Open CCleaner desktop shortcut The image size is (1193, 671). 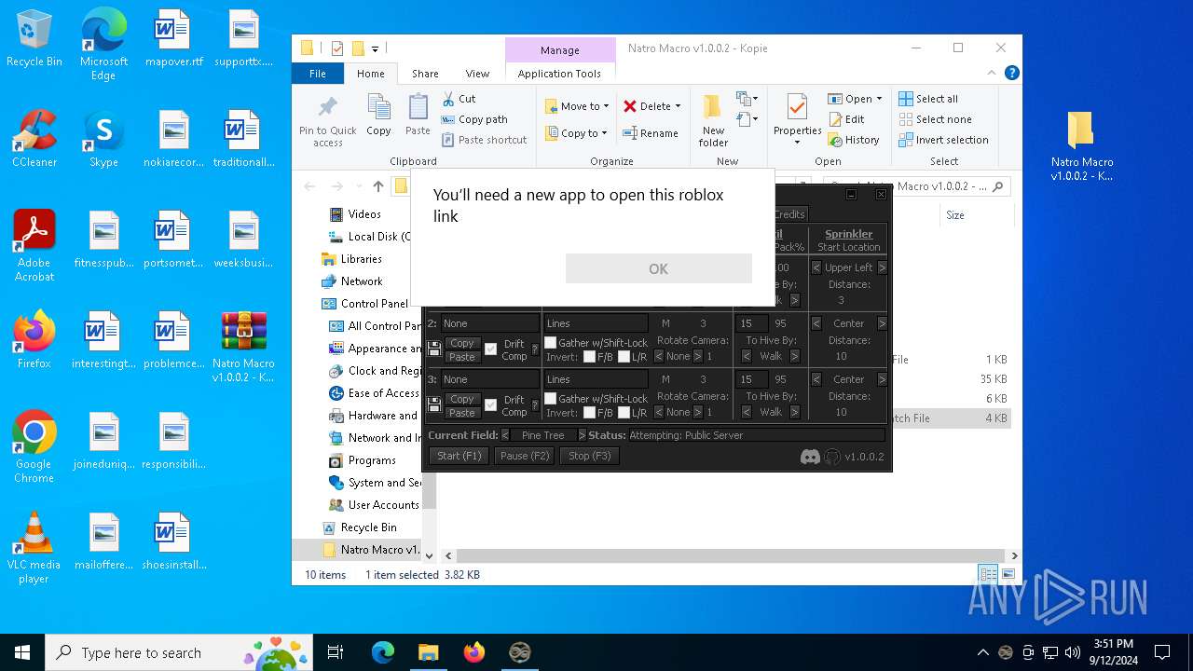click(x=34, y=139)
